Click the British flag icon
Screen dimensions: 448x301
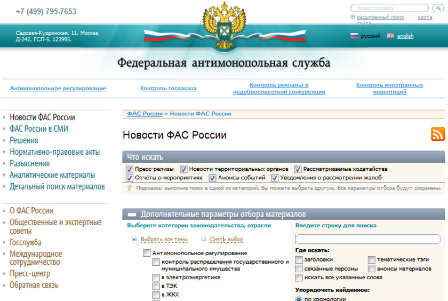coord(390,36)
